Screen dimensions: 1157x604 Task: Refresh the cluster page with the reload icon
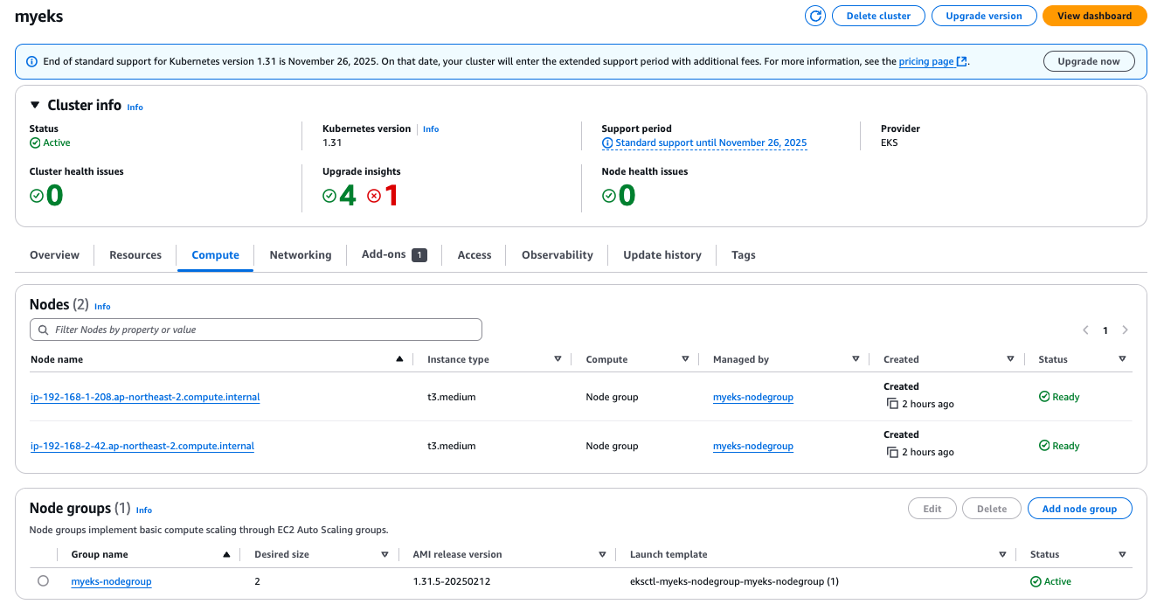[x=815, y=16]
